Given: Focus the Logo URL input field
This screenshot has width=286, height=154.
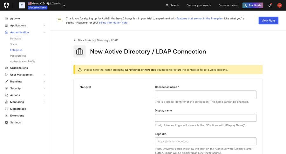Looking at the screenshot, I should pos(206,141).
